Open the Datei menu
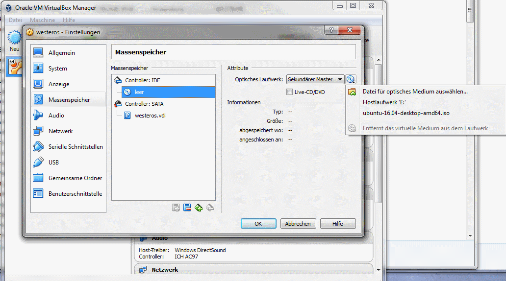 pos(16,20)
